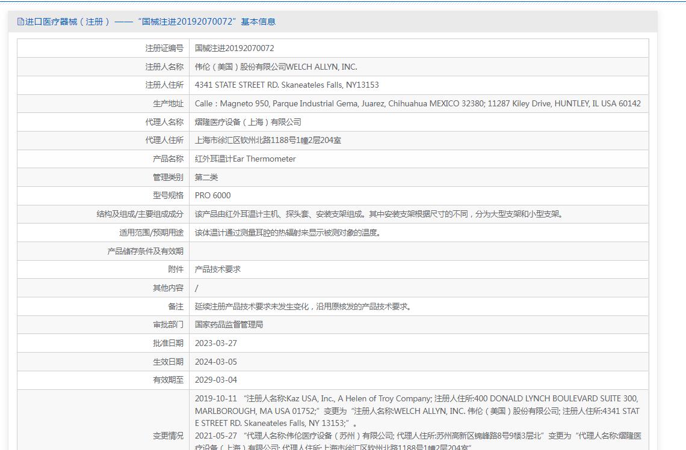
Task: Click the intended use text about 耳腔的热辐射
Action: tap(288, 233)
